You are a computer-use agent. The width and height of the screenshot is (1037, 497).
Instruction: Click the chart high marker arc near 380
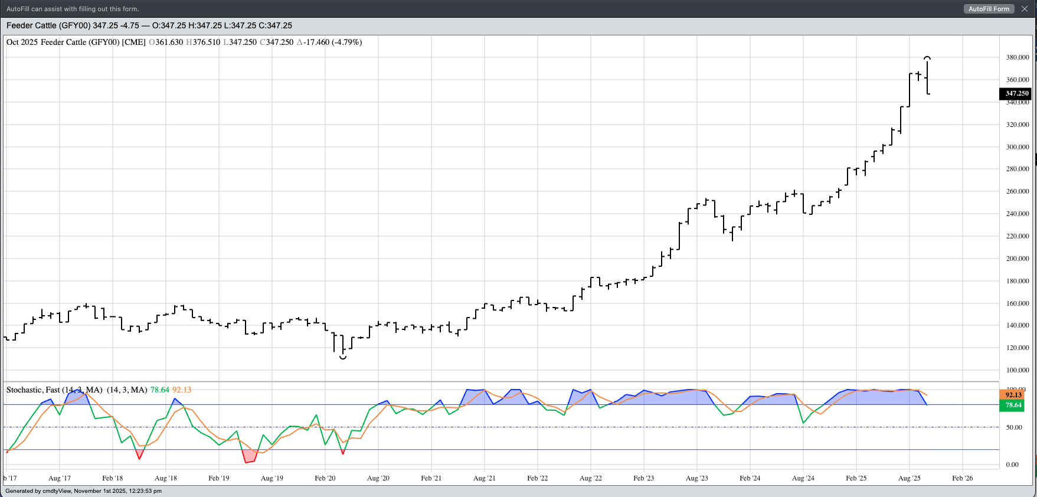pyautogui.click(x=928, y=58)
